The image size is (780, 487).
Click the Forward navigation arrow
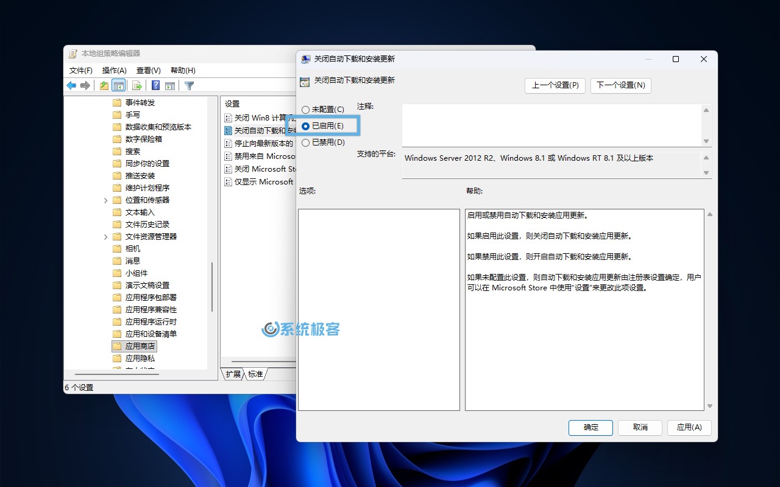(x=85, y=86)
